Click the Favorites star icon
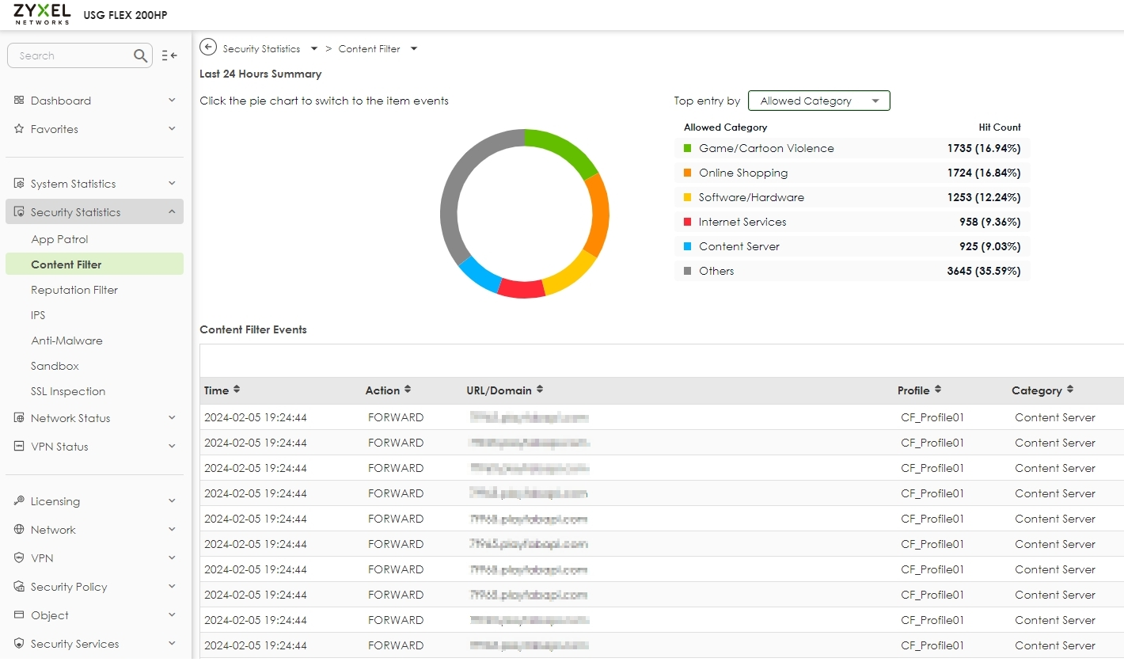The width and height of the screenshot is (1124, 662). pyautogui.click(x=19, y=128)
